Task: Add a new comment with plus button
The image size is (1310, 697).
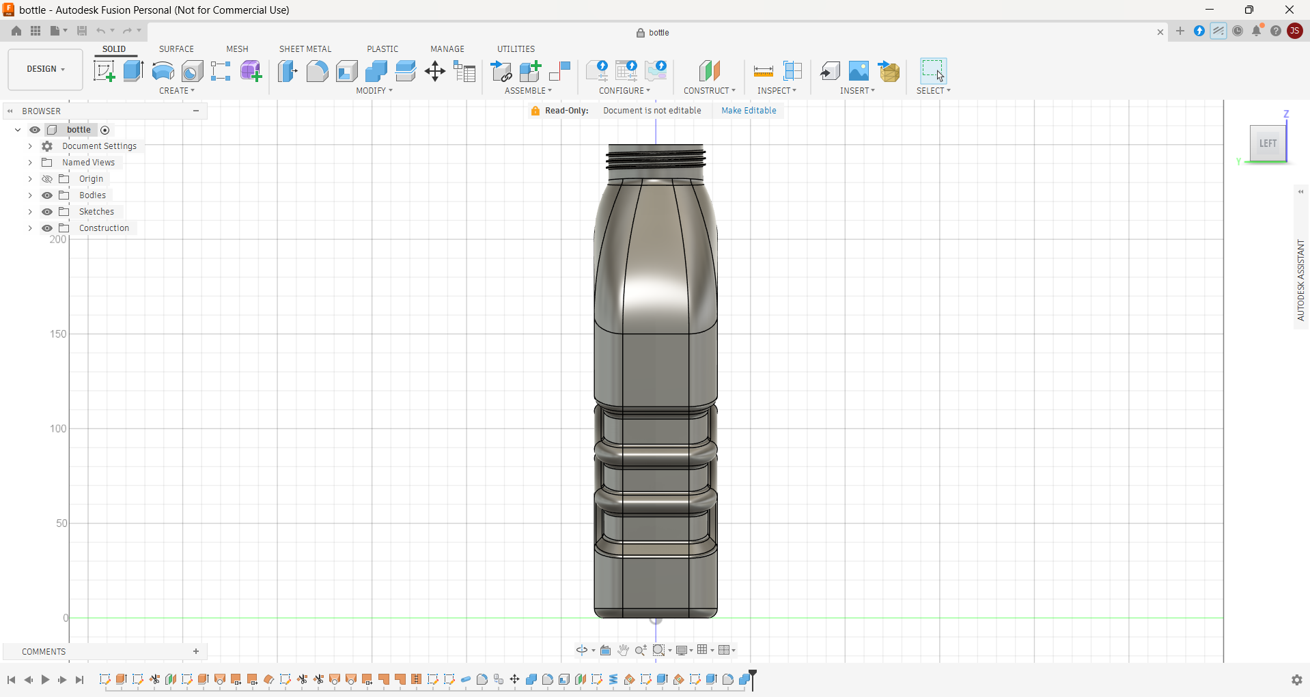Action: pos(196,652)
